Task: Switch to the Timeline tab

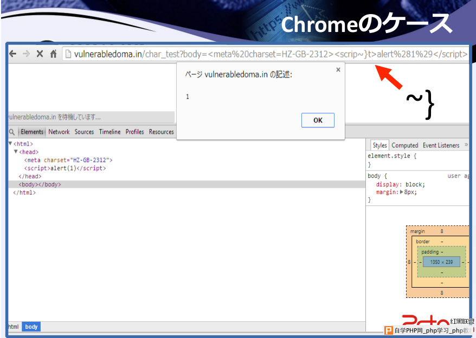Action: [110, 132]
